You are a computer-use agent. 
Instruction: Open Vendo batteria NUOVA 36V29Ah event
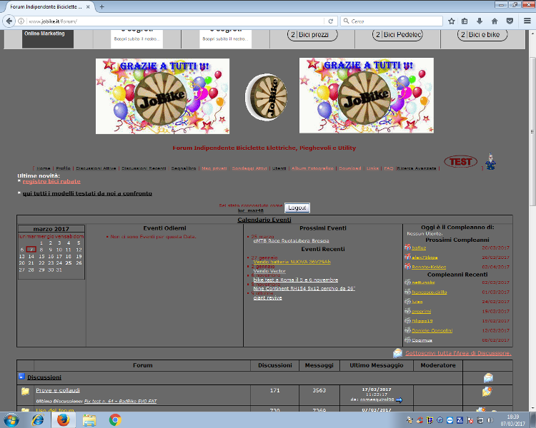pos(292,262)
